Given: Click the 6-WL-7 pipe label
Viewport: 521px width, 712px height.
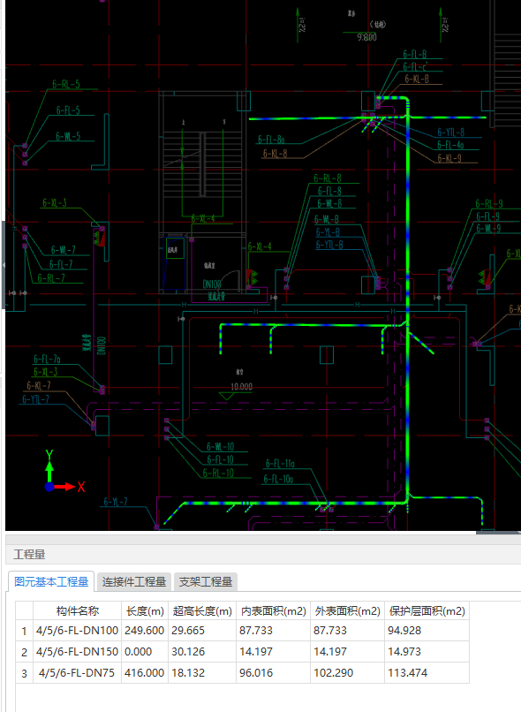Looking at the screenshot, I should 64,250.
